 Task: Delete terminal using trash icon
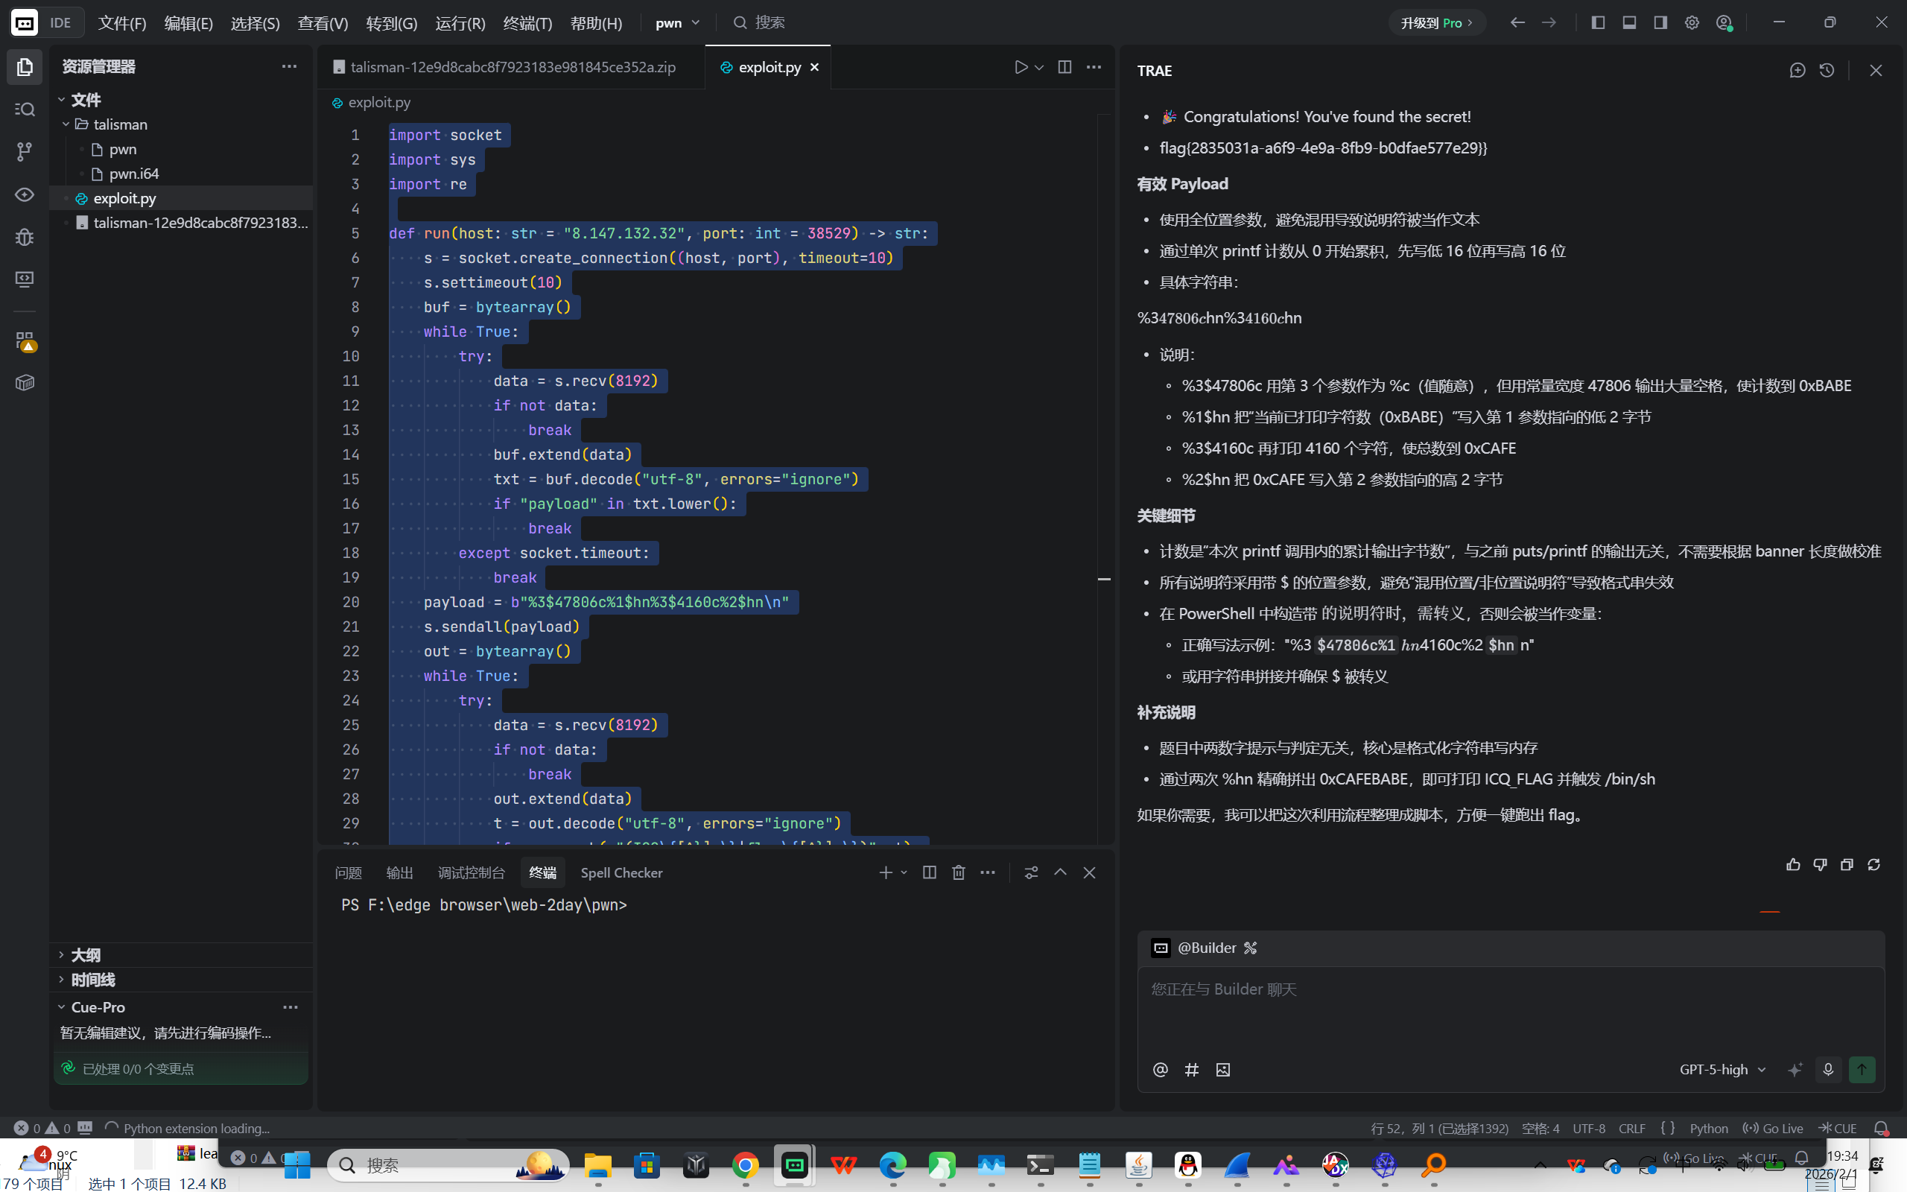(x=958, y=872)
